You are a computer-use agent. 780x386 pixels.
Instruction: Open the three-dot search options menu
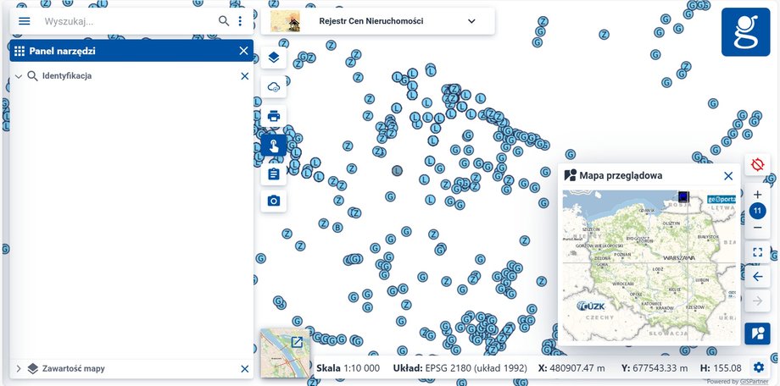click(240, 21)
